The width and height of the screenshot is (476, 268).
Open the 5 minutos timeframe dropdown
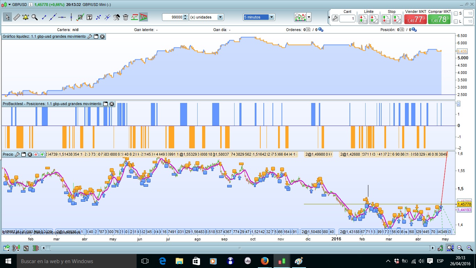[x=272, y=17]
